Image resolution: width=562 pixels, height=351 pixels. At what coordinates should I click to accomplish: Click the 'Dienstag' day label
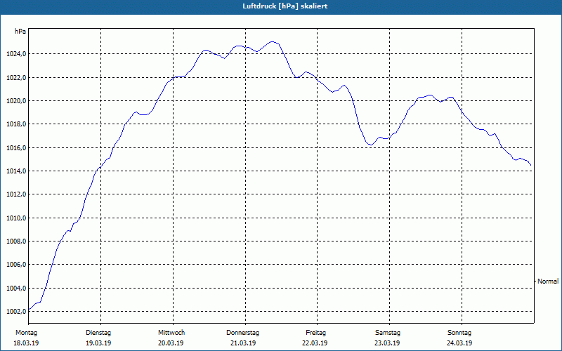click(x=98, y=333)
